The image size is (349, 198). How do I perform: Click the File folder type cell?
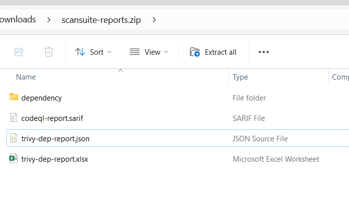click(249, 98)
